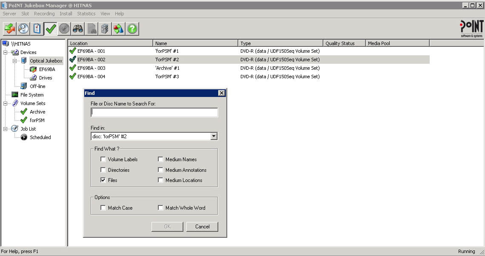
Task: Open the Slot menu
Action: click(x=25, y=14)
